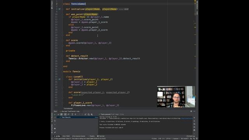
Task: Click files committed status message
Action: pyautogui.click(x=80, y=138)
